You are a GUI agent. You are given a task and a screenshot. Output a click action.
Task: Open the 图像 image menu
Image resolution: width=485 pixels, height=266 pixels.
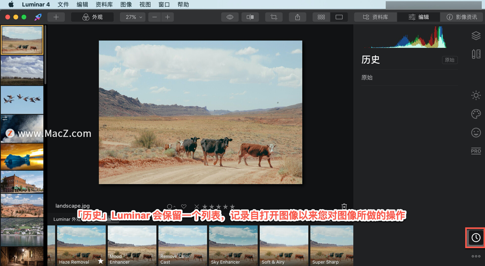pyautogui.click(x=126, y=4)
